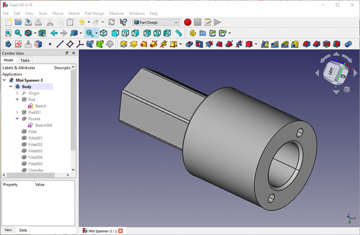Switch to the Data property tab
Image resolution: width=360 pixels, height=235 pixels.
point(23,230)
